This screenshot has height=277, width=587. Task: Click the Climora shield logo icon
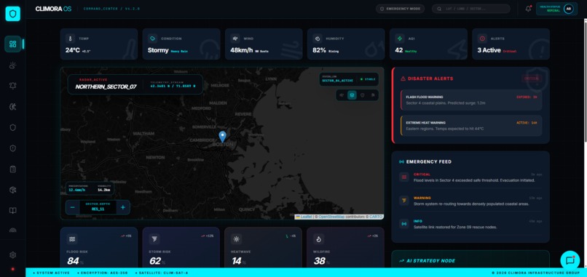tap(12, 14)
